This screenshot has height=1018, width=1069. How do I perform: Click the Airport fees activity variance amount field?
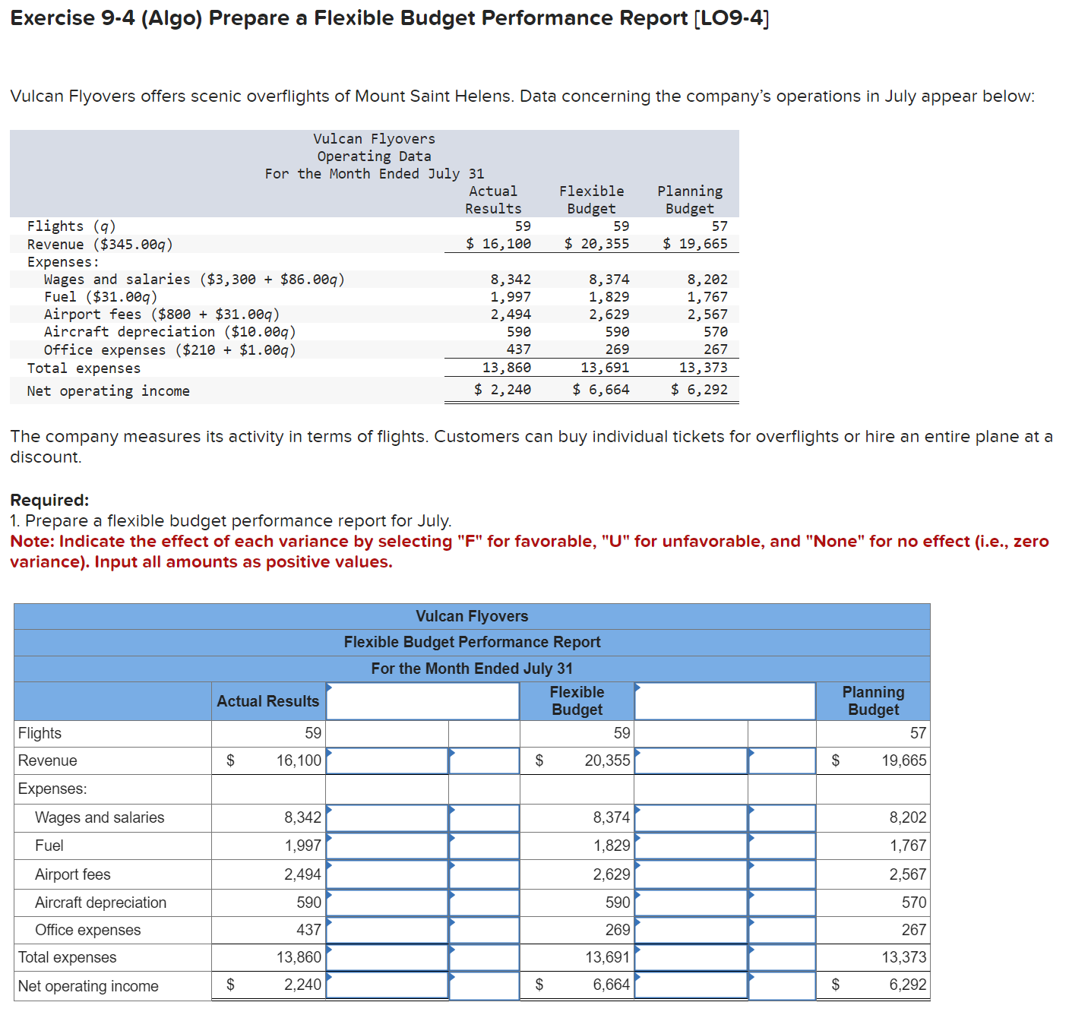click(x=691, y=874)
